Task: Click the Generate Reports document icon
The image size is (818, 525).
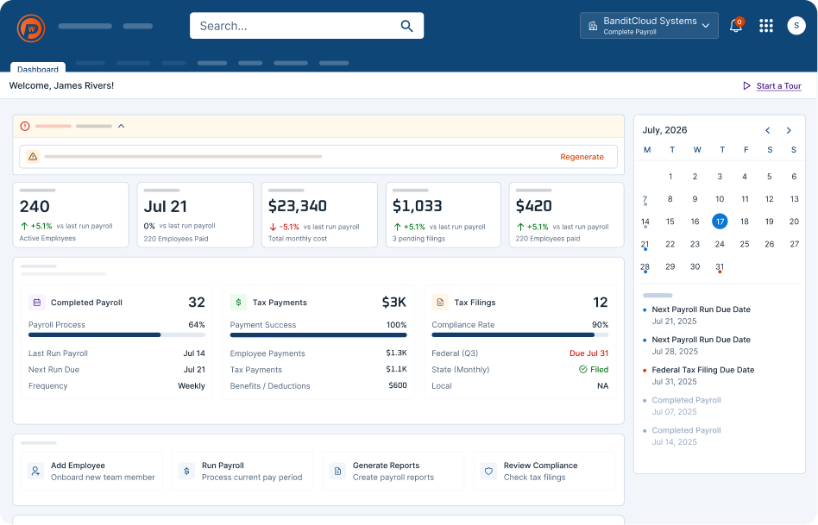Action: [x=337, y=472]
